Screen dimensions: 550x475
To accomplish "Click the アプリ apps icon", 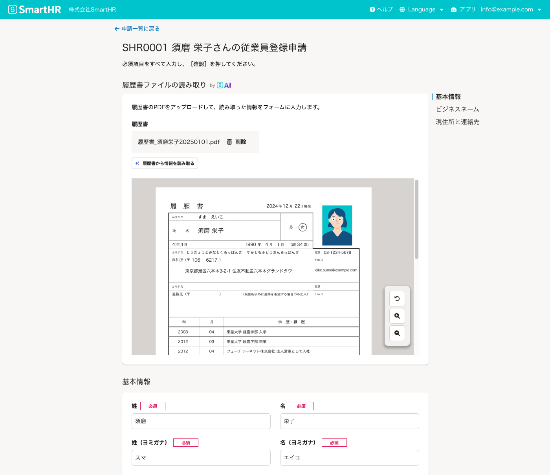I will (x=454, y=9).
